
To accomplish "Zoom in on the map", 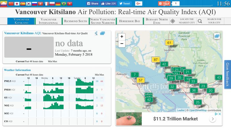I will coord(122,37).
